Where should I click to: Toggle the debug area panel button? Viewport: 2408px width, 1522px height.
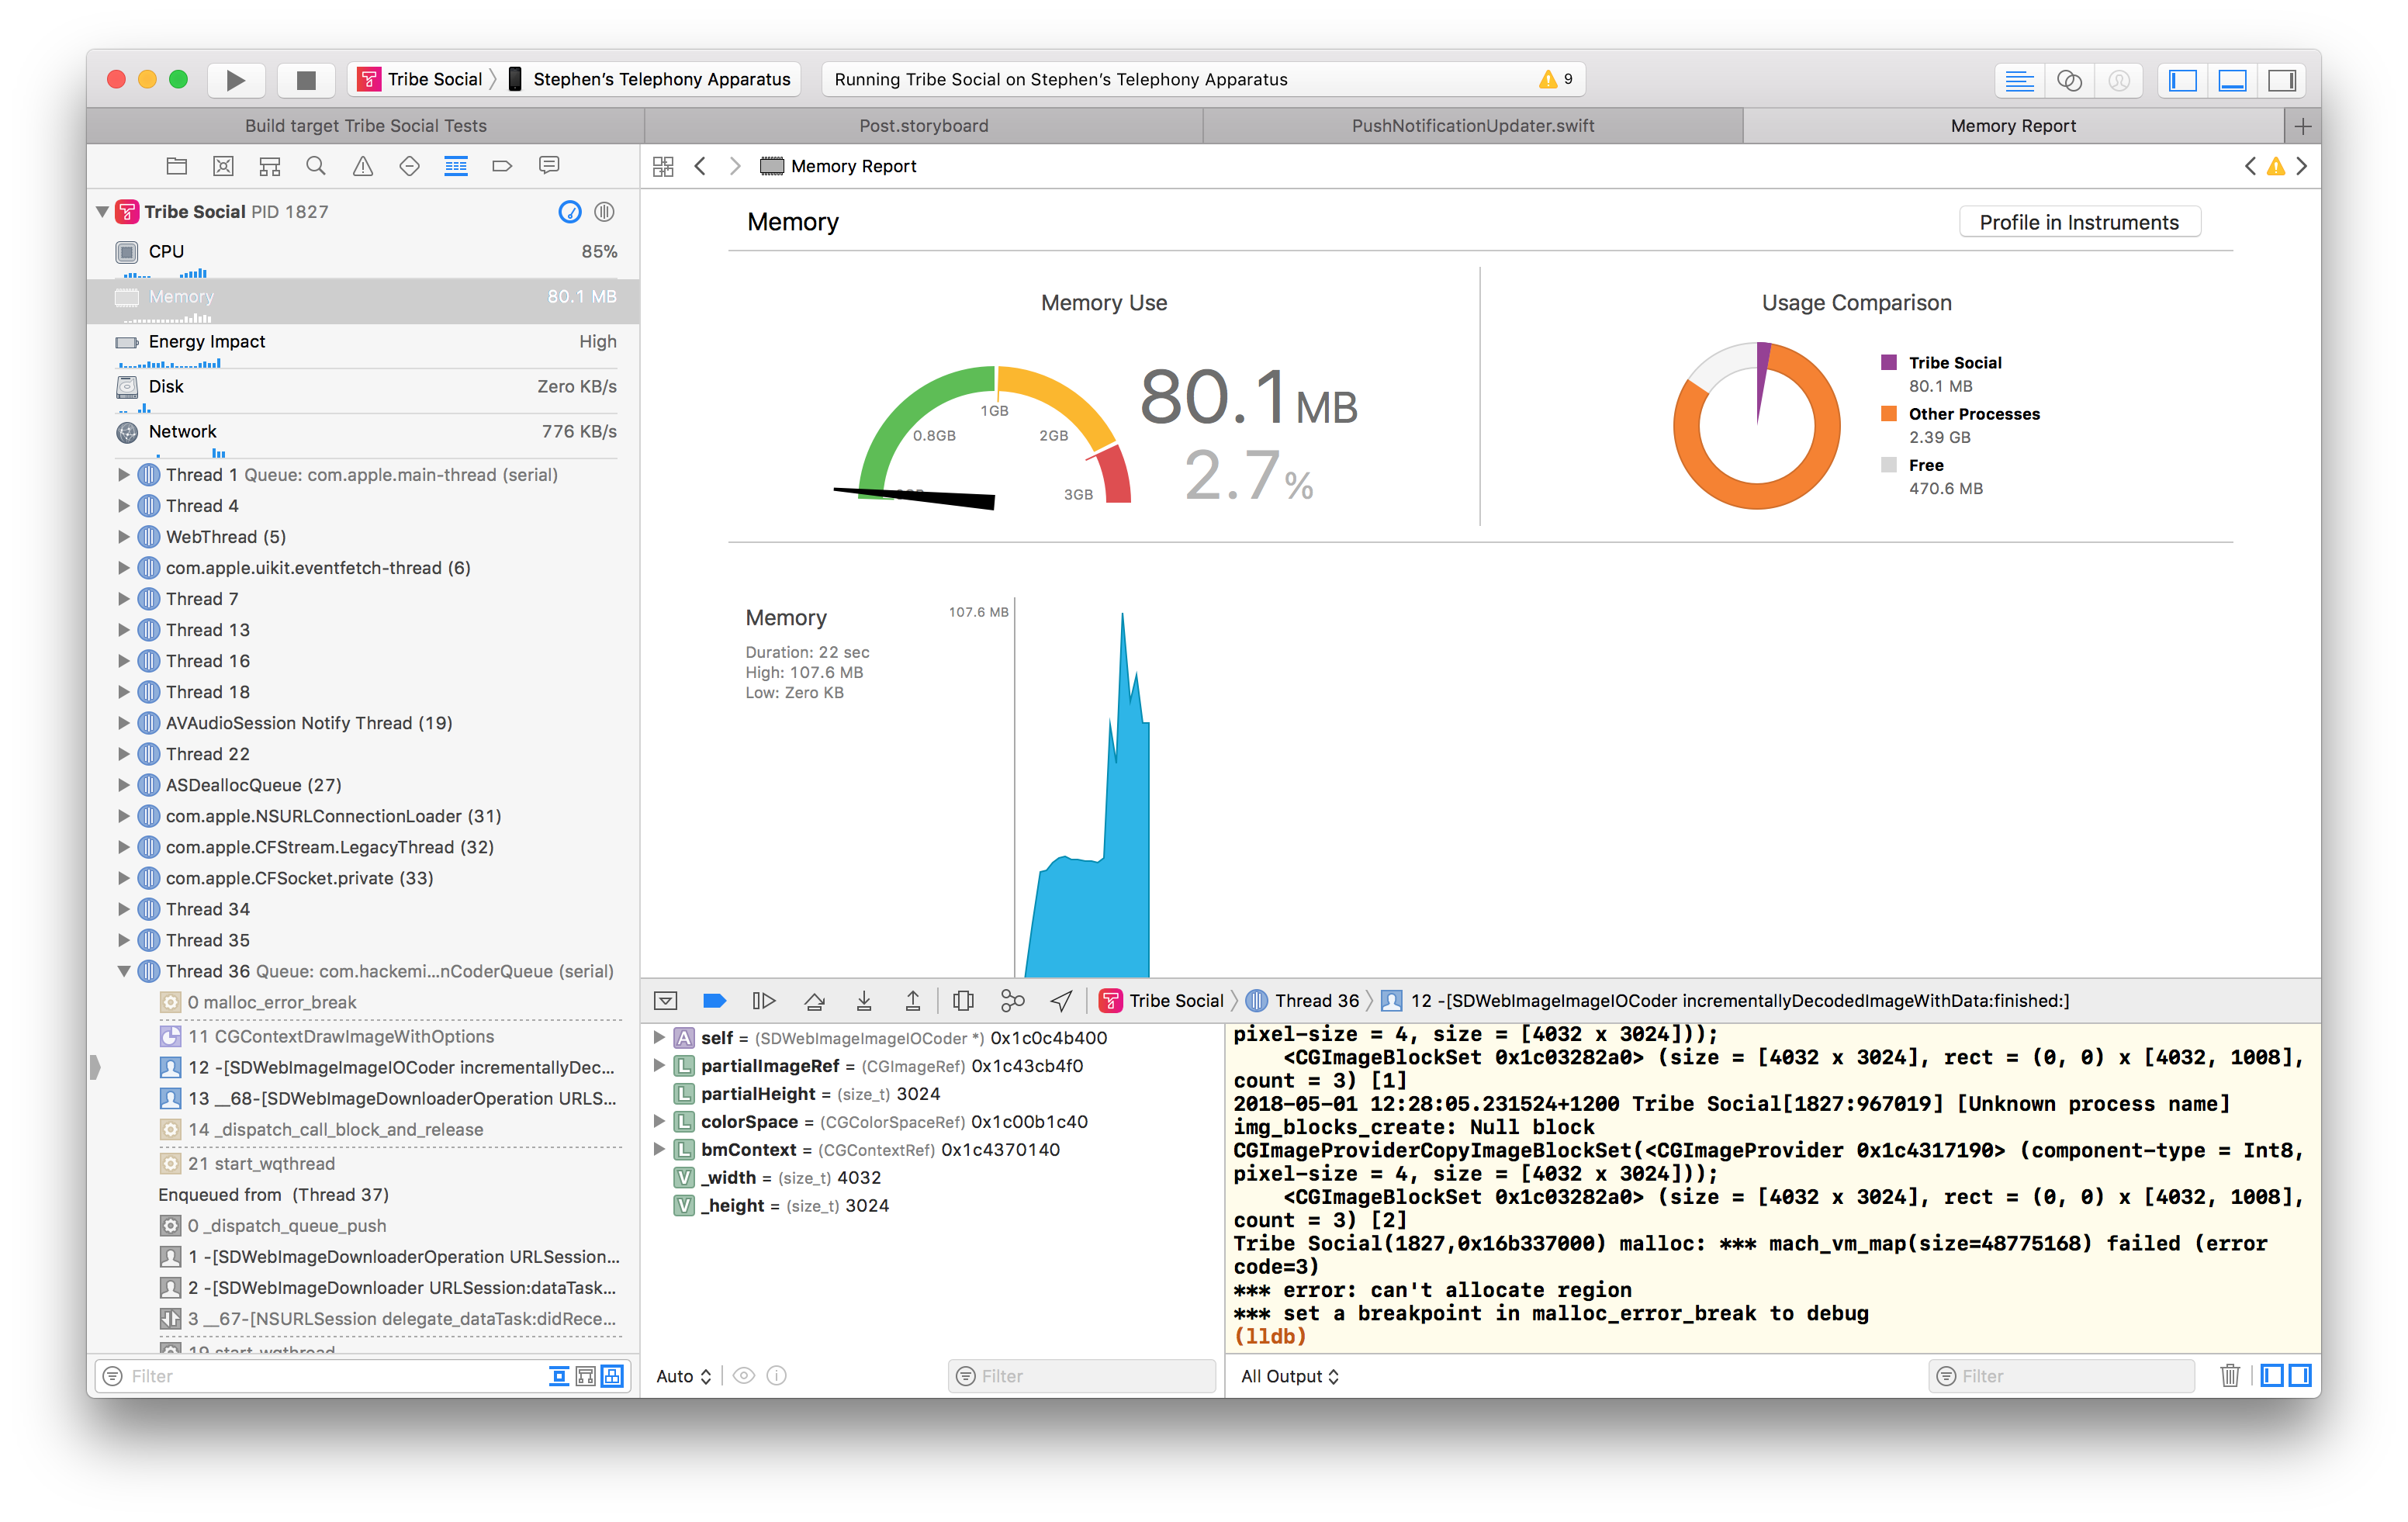pos(2233,80)
